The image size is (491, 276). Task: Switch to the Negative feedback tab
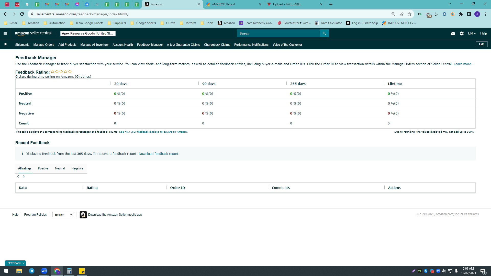pyautogui.click(x=77, y=168)
